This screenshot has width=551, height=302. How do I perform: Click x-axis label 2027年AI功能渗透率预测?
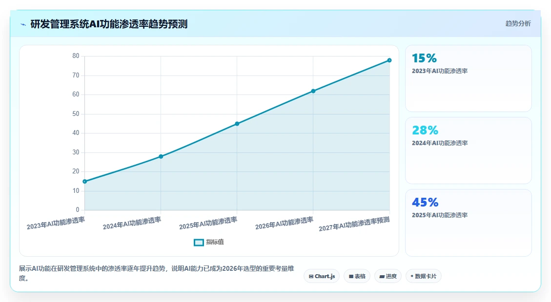pyautogui.click(x=354, y=224)
